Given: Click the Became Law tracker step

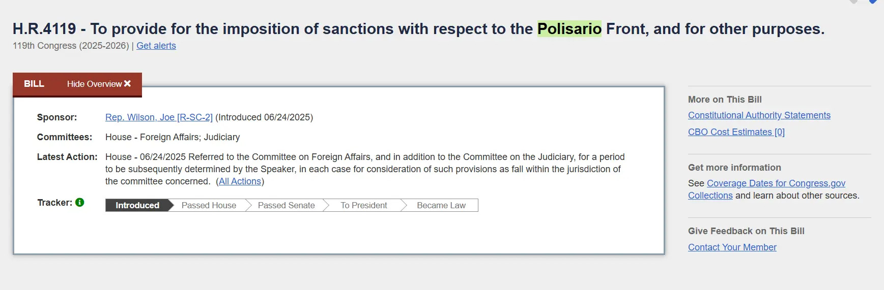Looking at the screenshot, I should click(441, 205).
